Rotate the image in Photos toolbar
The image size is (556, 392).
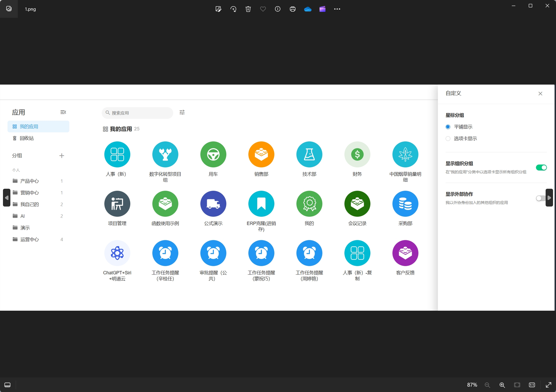[x=233, y=9]
